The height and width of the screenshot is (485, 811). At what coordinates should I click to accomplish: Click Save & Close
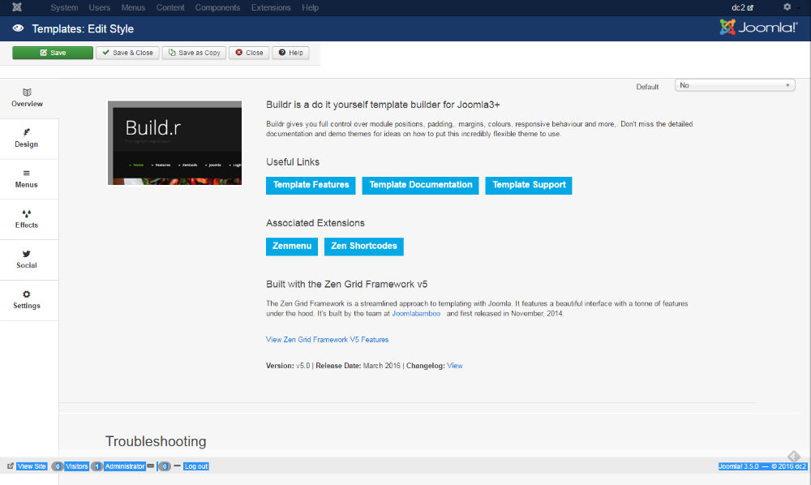click(x=127, y=53)
